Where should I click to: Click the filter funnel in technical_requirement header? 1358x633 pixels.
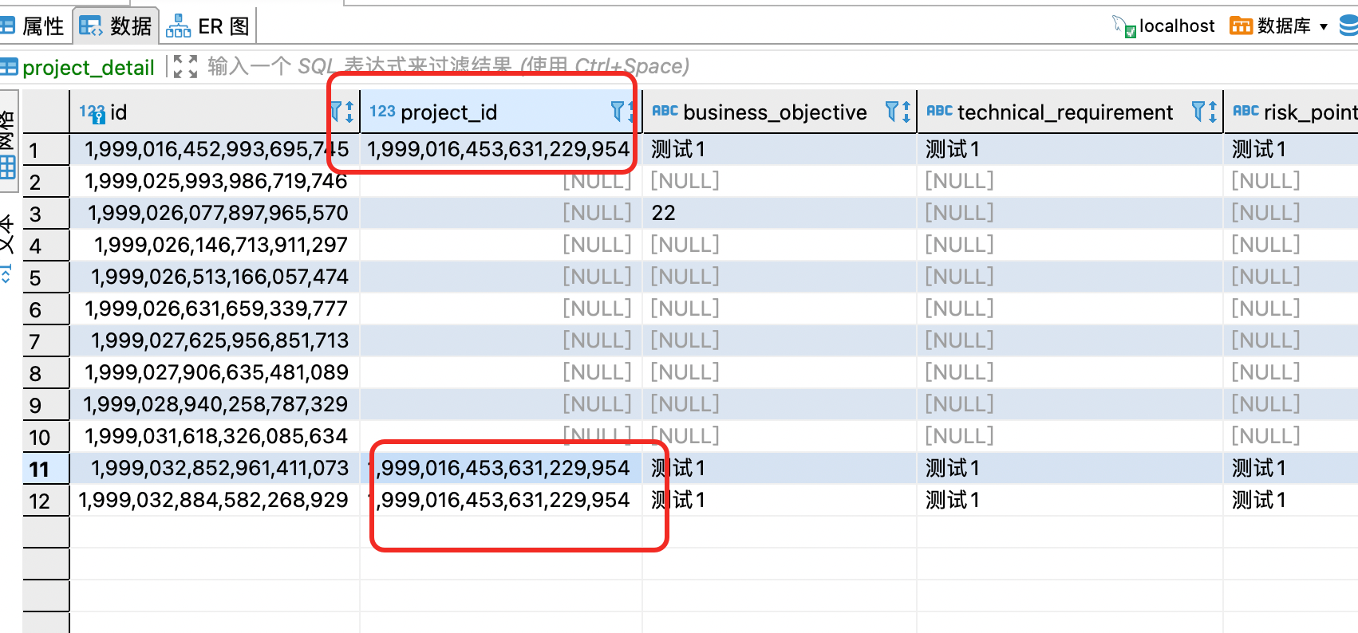pos(1198,112)
